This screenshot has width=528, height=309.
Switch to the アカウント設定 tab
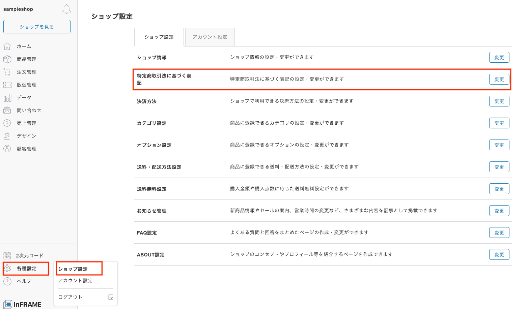[210, 37]
